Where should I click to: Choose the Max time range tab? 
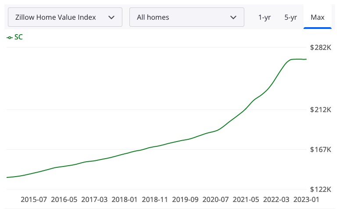click(317, 18)
